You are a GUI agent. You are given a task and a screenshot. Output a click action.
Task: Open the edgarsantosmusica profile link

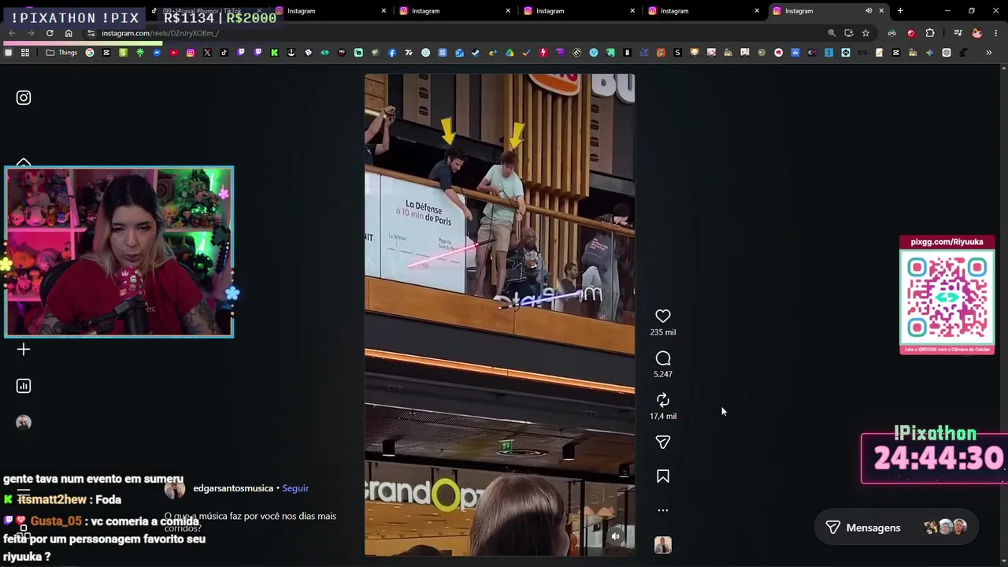coord(233,488)
